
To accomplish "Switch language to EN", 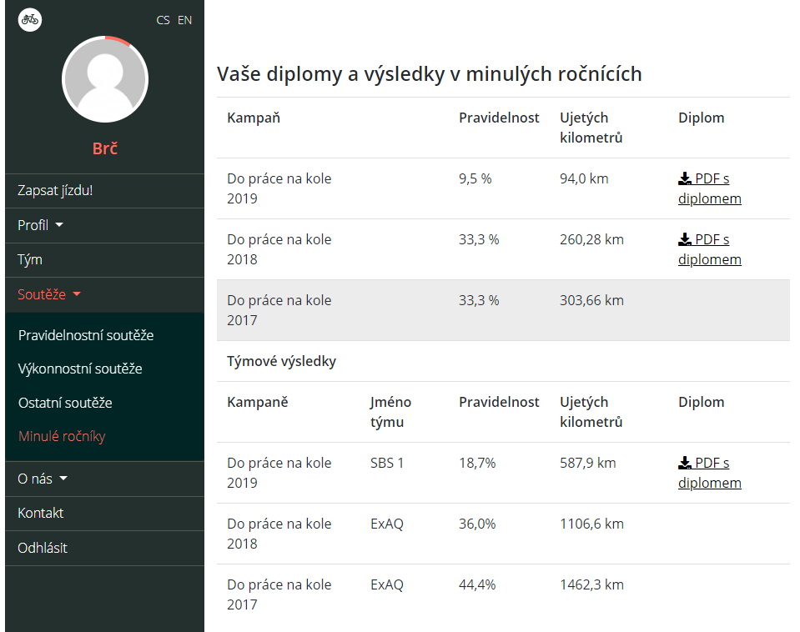I will coord(184,20).
